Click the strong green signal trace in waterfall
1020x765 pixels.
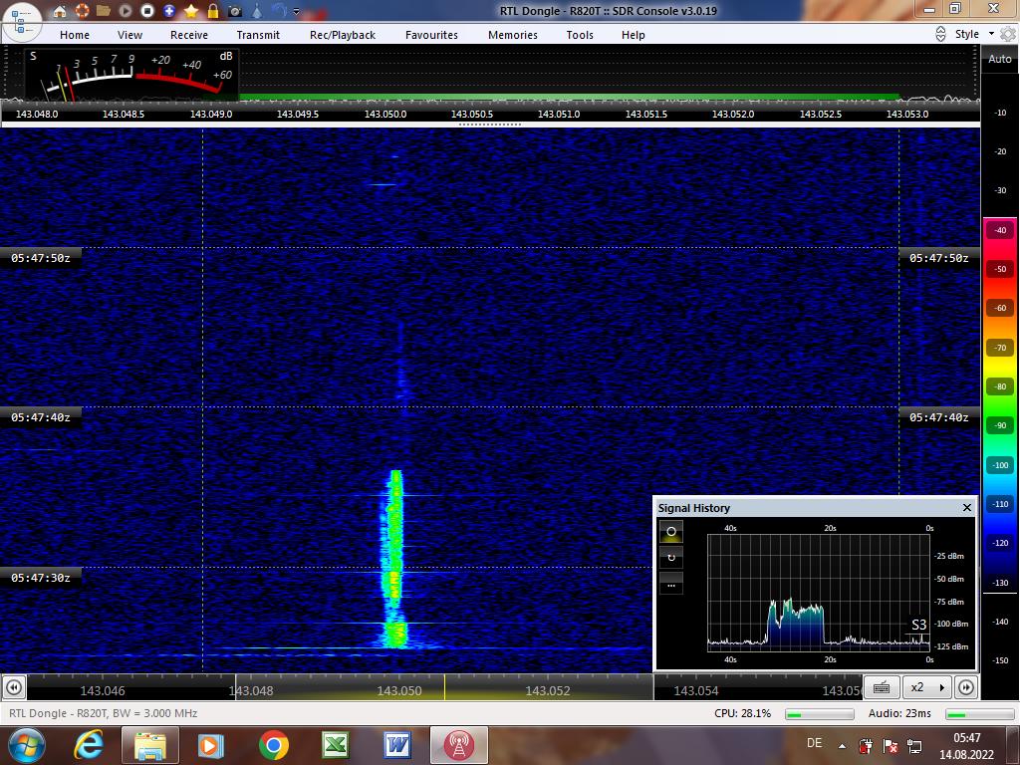pos(394,560)
